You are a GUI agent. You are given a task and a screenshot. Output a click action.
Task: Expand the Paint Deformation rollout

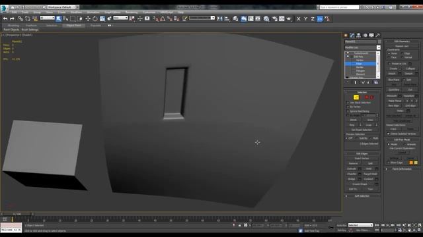tap(402, 169)
